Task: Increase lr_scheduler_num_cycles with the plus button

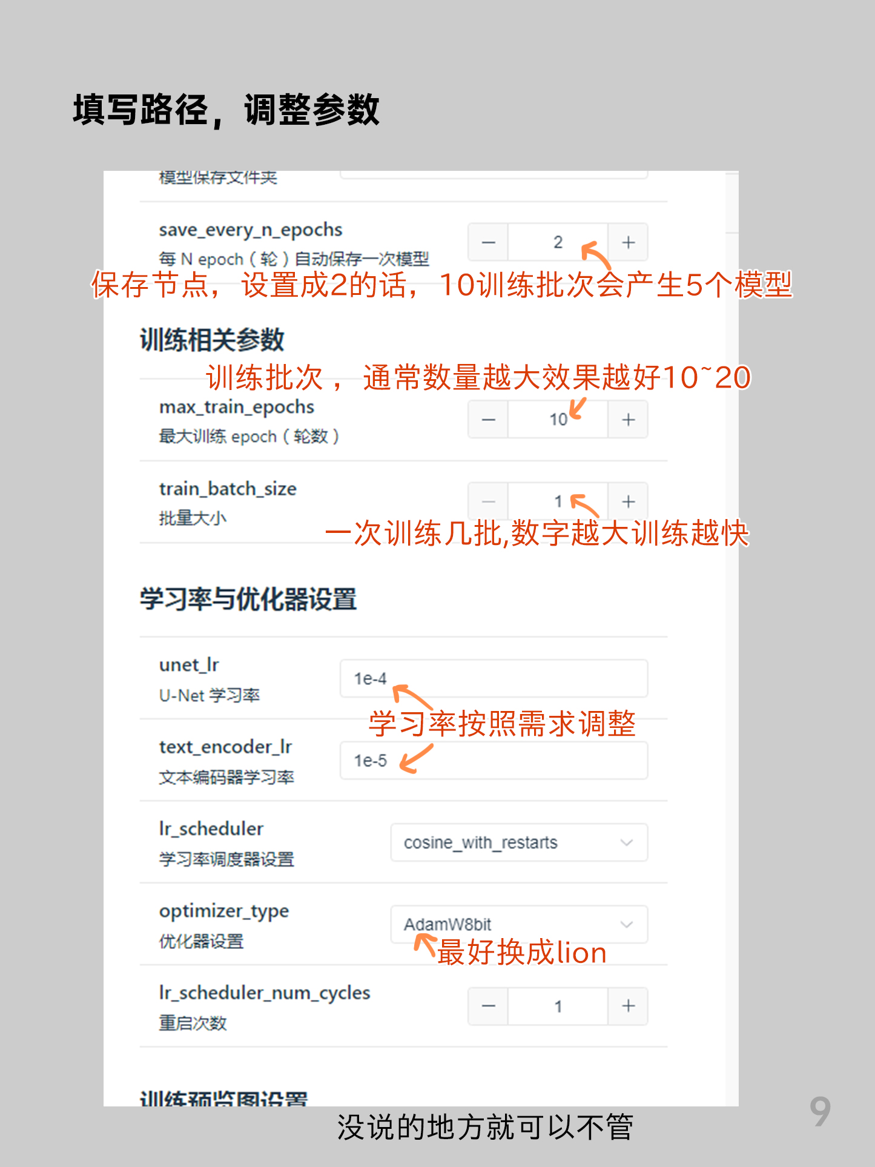Action: [x=628, y=1007]
